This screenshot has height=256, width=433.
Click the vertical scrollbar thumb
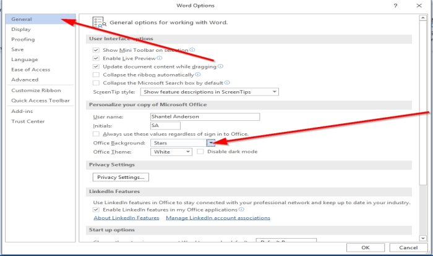pyautogui.click(x=422, y=103)
